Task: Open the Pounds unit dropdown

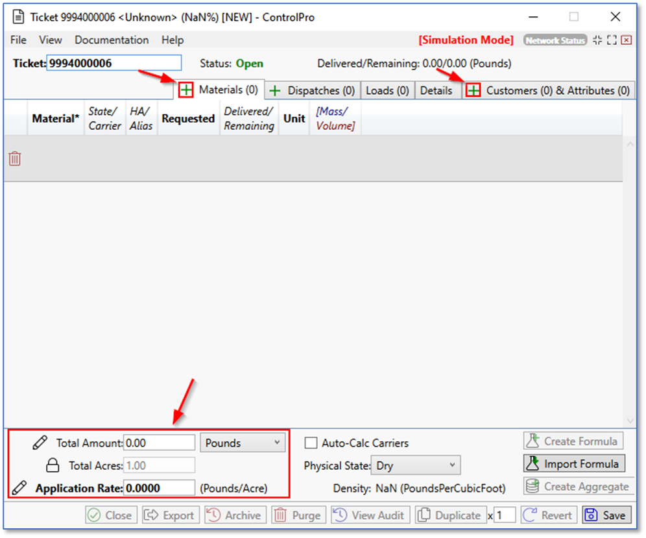Action: (x=242, y=442)
